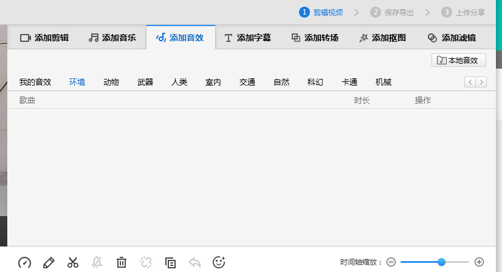Screen dimensions: 502x272
Task: Select the 人类 sound category
Action: 179,82
